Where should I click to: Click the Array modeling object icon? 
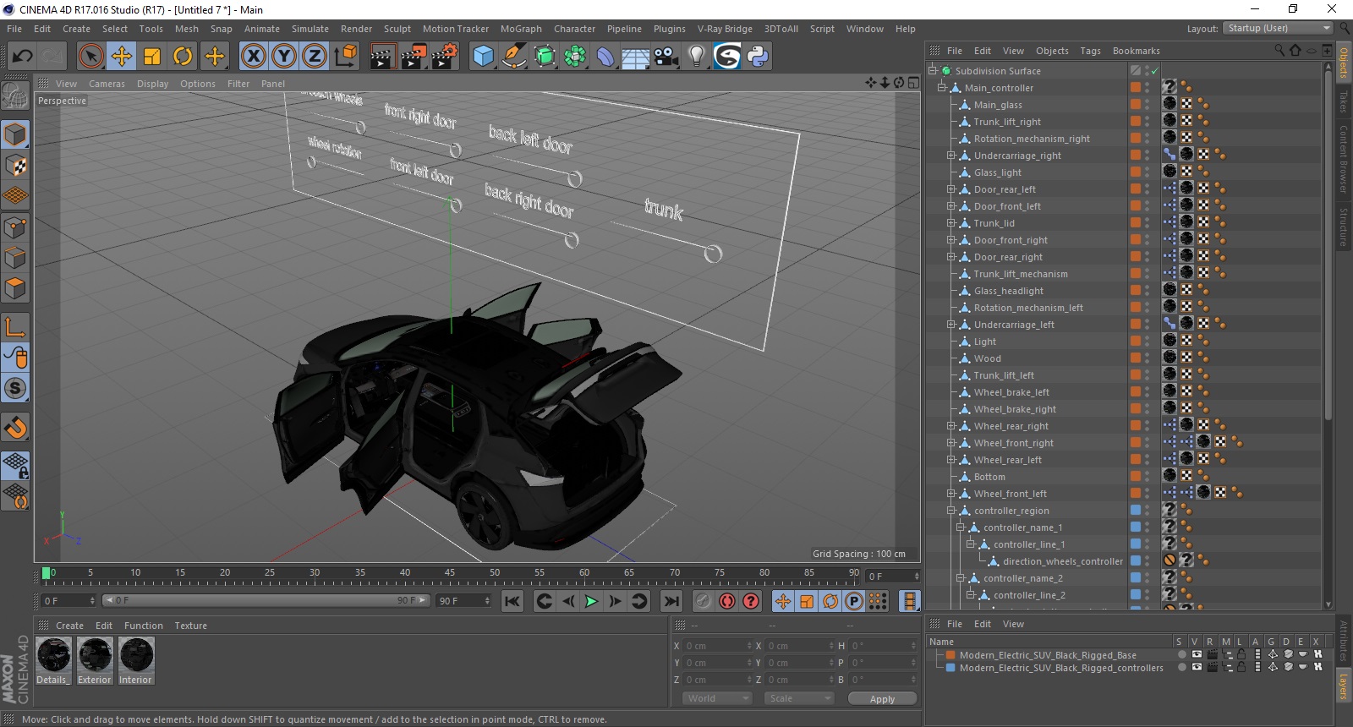[x=575, y=57]
